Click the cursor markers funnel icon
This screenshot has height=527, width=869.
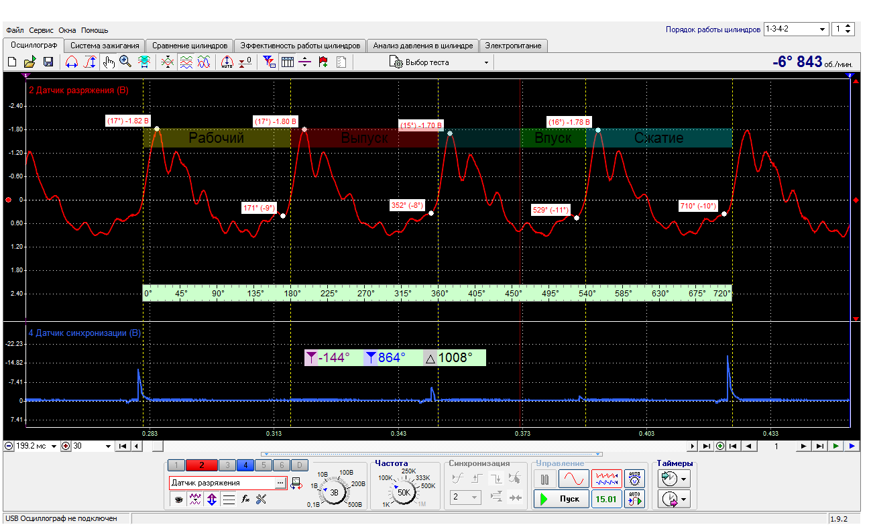click(x=270, y=62)
